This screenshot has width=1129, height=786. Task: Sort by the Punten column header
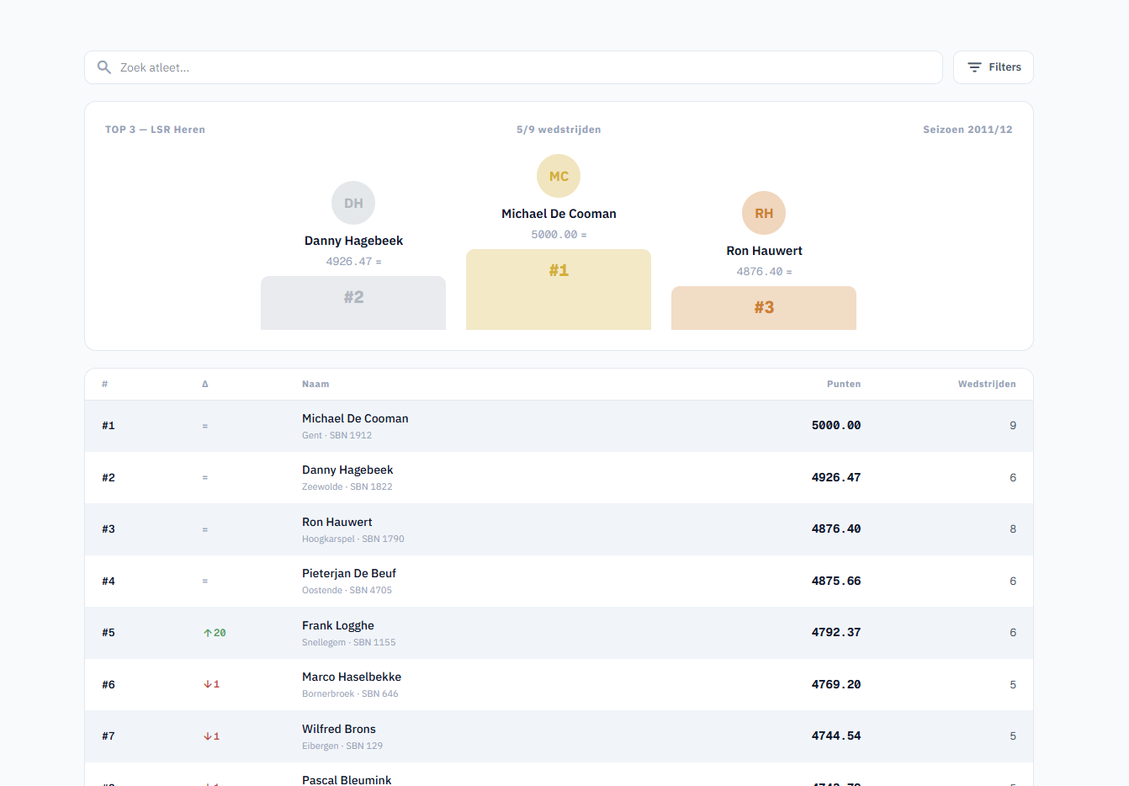click(x=844, y=384)
